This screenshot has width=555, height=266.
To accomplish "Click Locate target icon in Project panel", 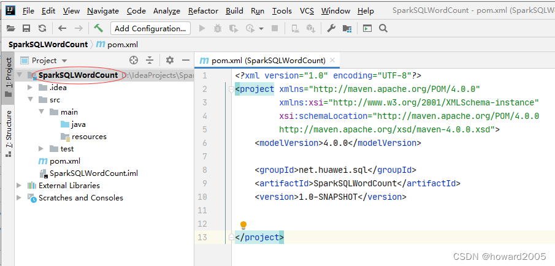I will 134,60.
